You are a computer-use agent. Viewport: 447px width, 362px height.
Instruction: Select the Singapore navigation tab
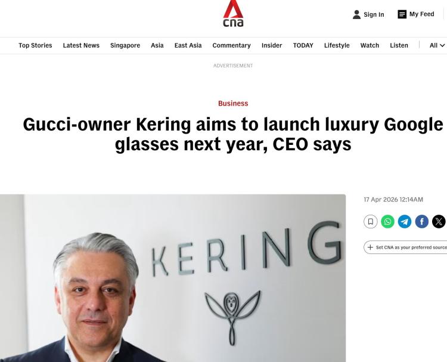click(x=125, y=45)
